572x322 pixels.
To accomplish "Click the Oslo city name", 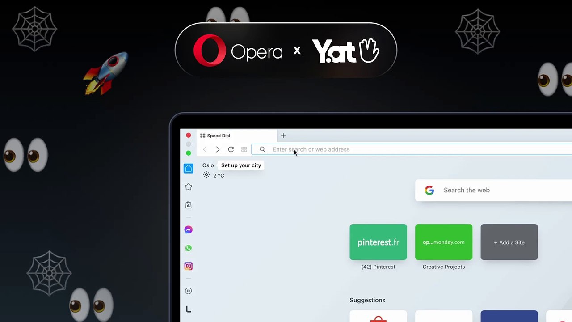I will coord(208,165).
